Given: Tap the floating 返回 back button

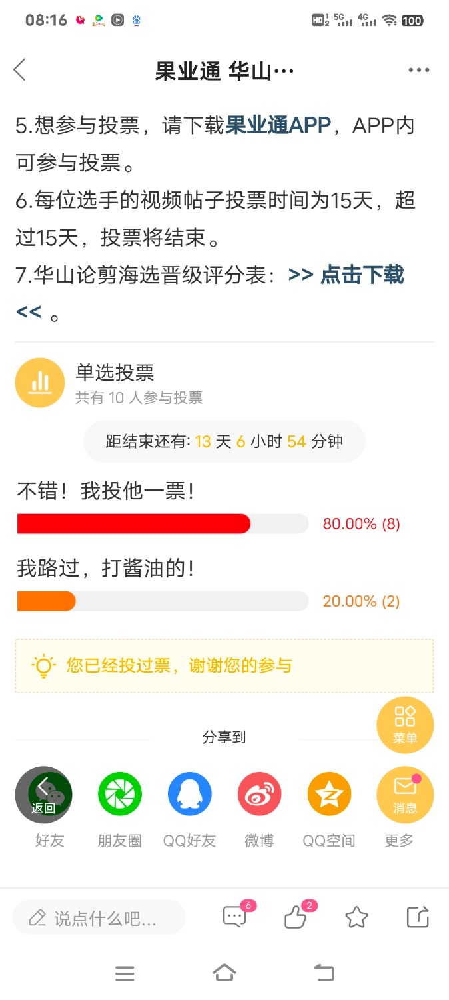Looking at the screenshot, I should click(43, 795).
